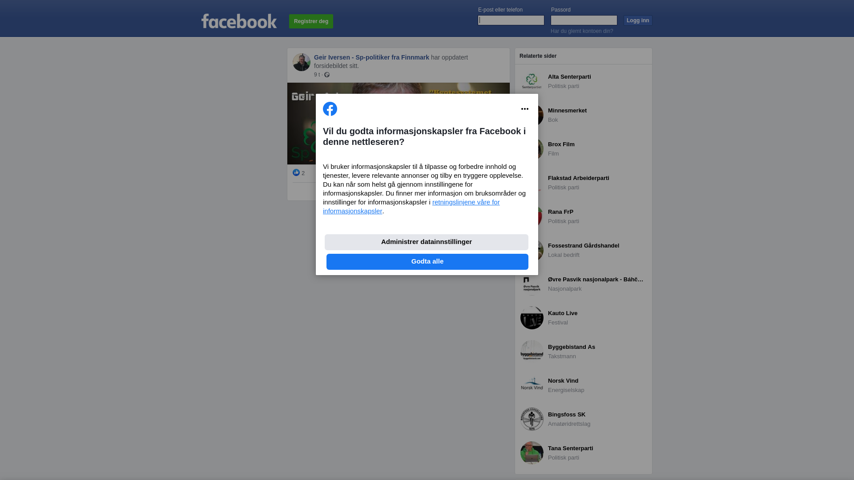The width and height of the screenshot is (854, 480).
Task: Click the Registrer deg button
Action: pyautogui.click(x=311, y=21)
